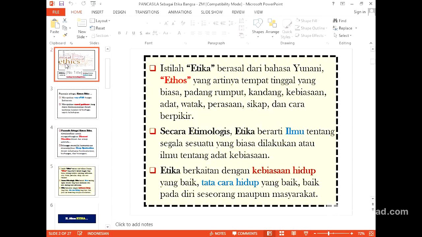
Task: Switch to Reading View via status bar icon
Action: (x=293, y=233)
